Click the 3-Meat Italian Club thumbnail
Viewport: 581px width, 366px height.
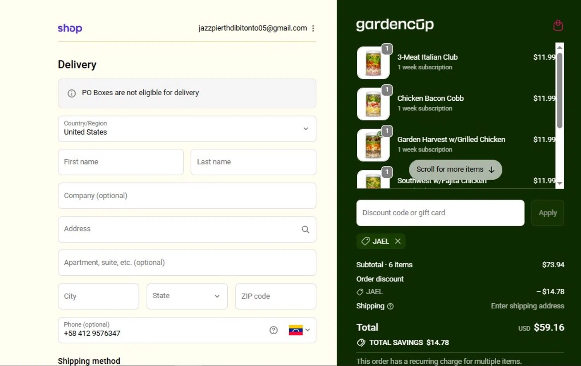pos(373,63)
